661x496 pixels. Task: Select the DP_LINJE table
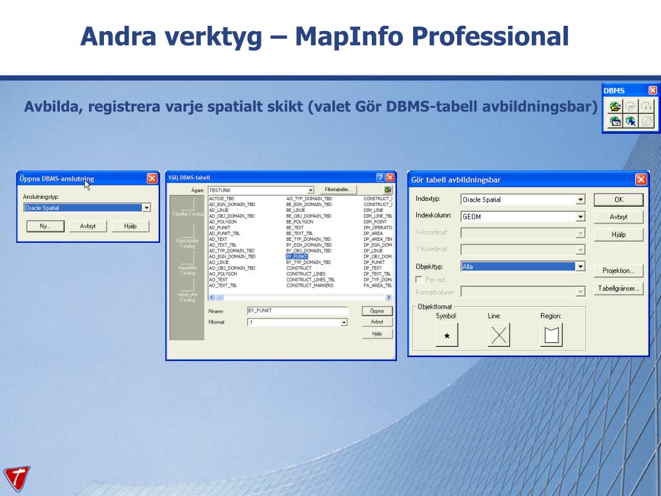tap(374, 251)
